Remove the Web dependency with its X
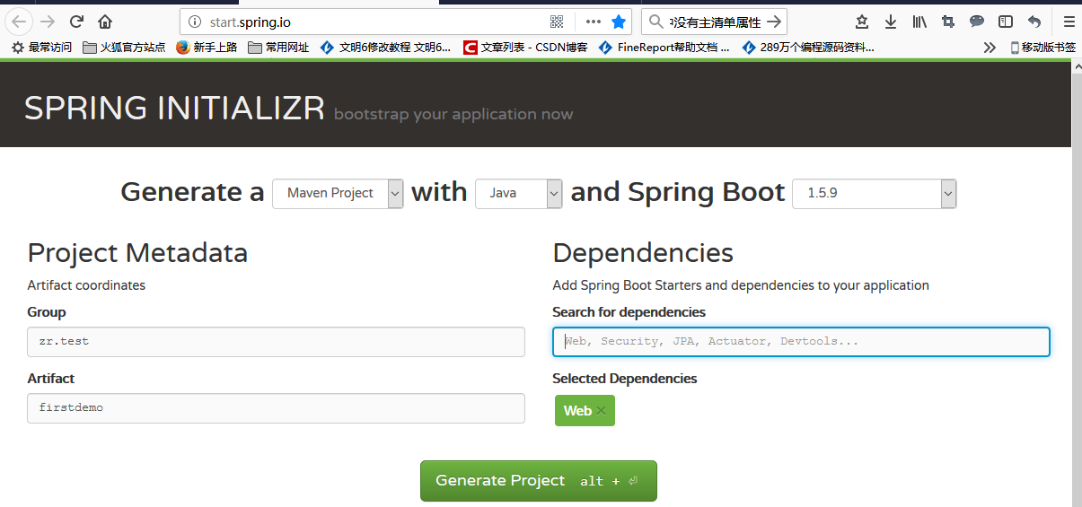The width and height of the screenshot is (1082, 507). tap(602, 411)
